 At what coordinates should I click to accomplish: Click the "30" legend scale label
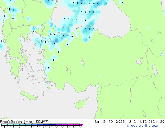tap(56, 127)
